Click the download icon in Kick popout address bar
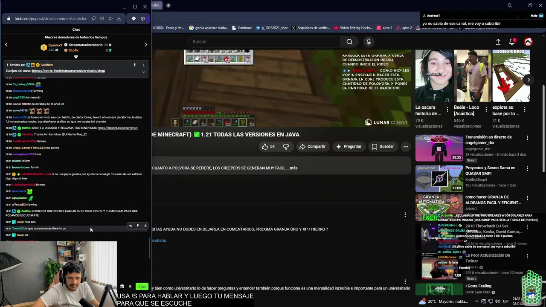Viewport: 546px width, 307px height. (x=119, y=19)
